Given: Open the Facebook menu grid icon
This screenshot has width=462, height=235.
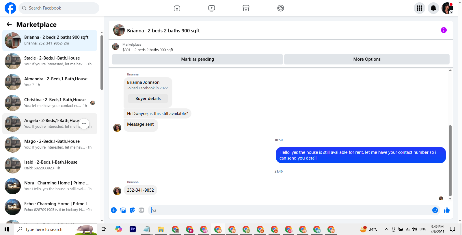Looking at the screenshot, I should click(x=420, y=8).
